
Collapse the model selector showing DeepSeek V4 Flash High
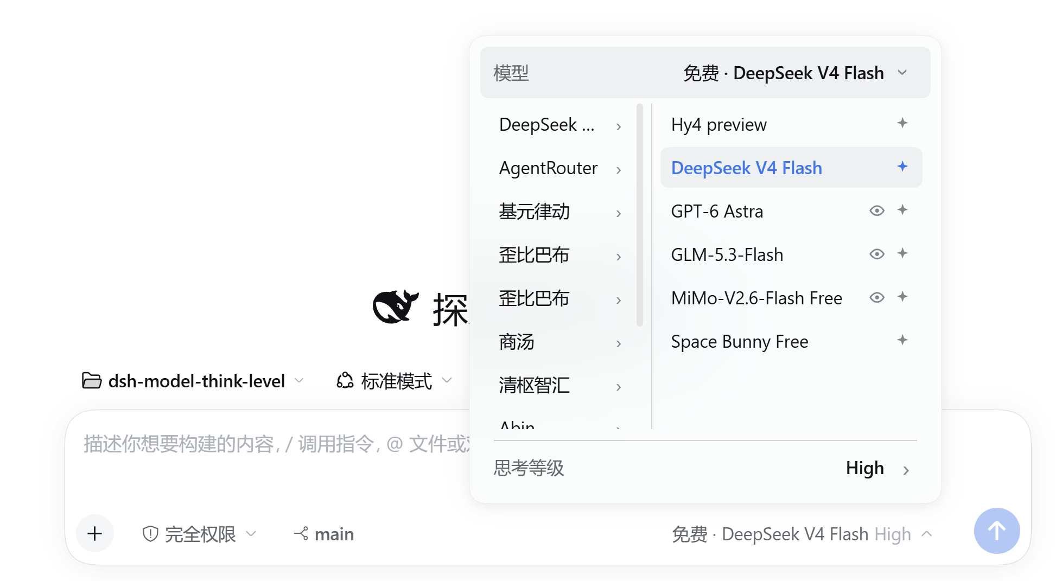[802, 534]
